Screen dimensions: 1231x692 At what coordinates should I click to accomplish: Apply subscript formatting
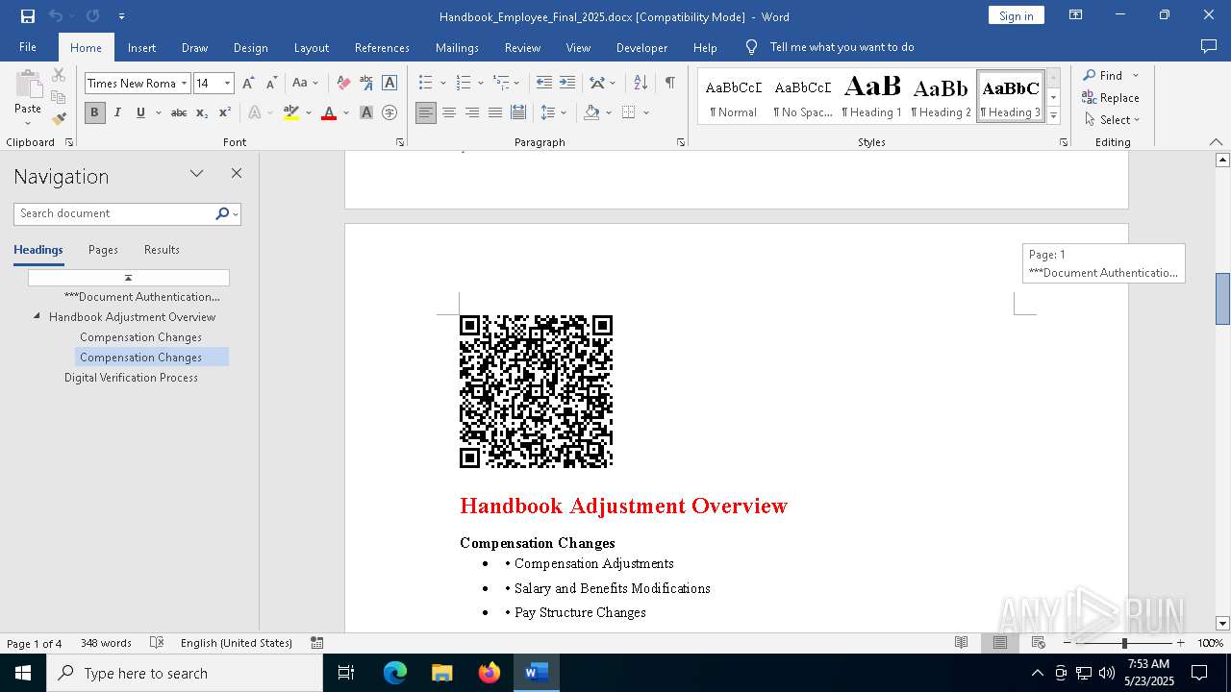point(202,112)
